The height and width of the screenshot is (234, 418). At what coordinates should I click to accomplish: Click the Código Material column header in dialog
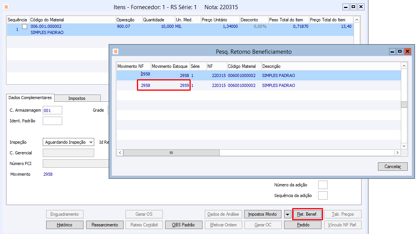coord(244,66)
